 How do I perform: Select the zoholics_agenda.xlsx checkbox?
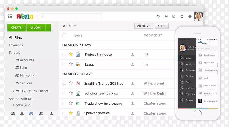coord(64,93)
